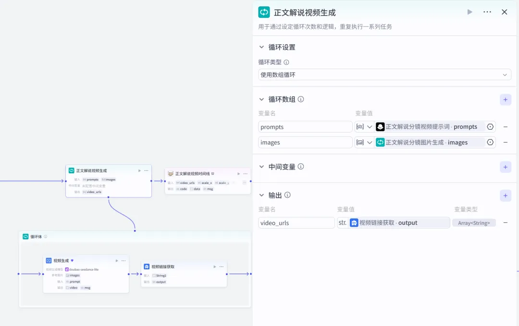Open more options on 正文解说视频时间线 node
The height and width of the screenshot is (326, 519).
pyautogui.click(x=245, y=174)
